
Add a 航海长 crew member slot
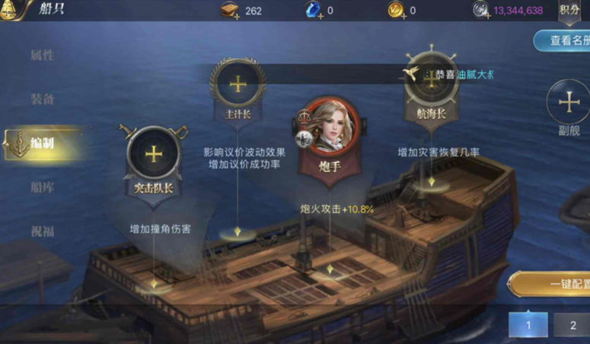[431, 80]
